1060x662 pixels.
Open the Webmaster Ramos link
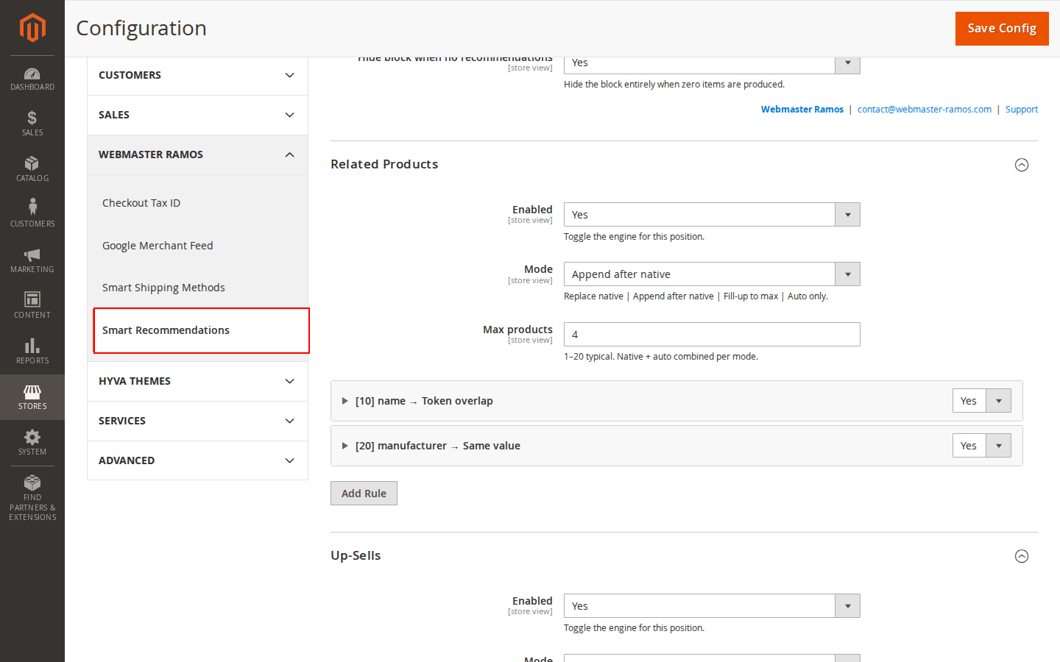tap(802, 110)
